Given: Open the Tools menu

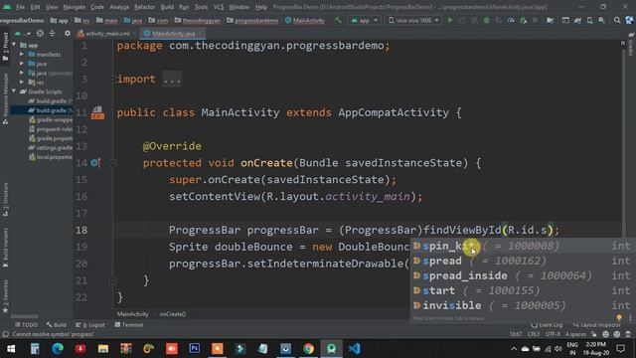Looking at the screenshot, I should (x=201, y=7).
